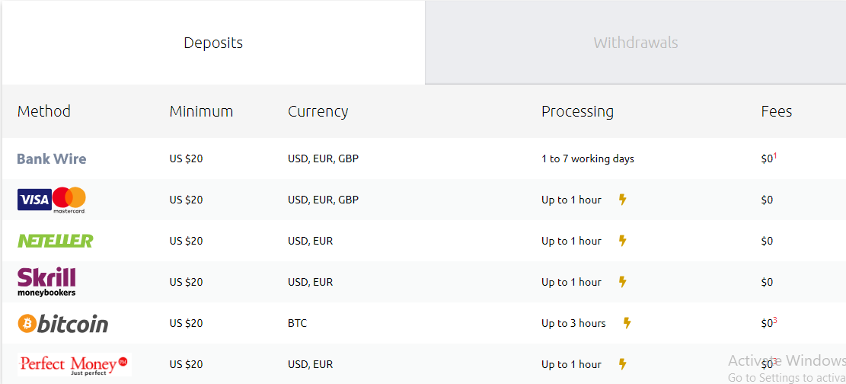Click the Currency column header
846x384 pixels.
coord(318,112)
